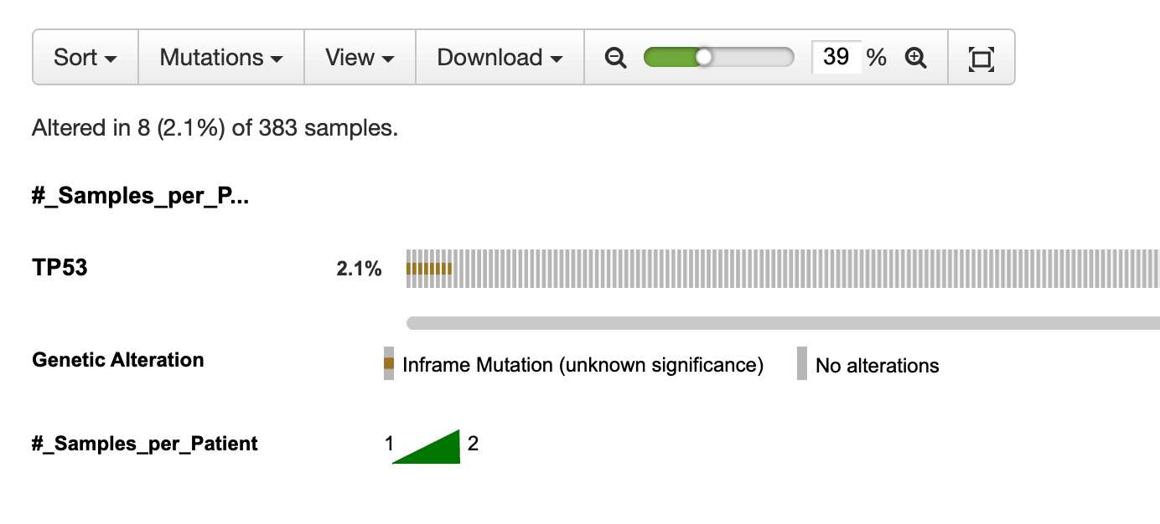Click the horizontal OncoPrint scrollbar
Screen dimensions: 1160x524
pyautogui.click(x=754, y=321)
